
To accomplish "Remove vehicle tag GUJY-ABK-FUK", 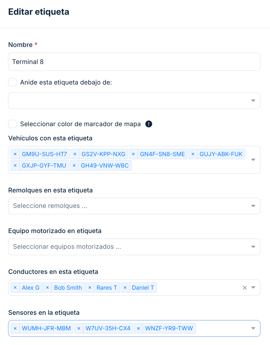I will 193,154.
